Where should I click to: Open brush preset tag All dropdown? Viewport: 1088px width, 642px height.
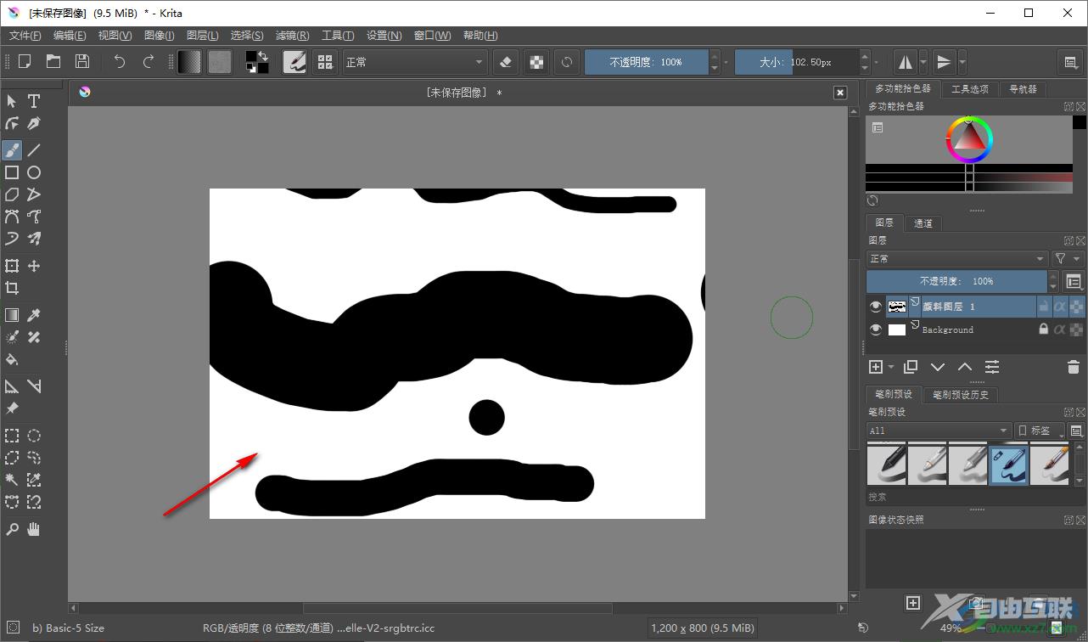[x=939, y=431]
